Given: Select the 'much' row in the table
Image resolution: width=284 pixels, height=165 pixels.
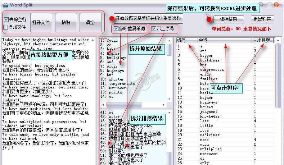Looking at the screenshot, I should (225, 145).
